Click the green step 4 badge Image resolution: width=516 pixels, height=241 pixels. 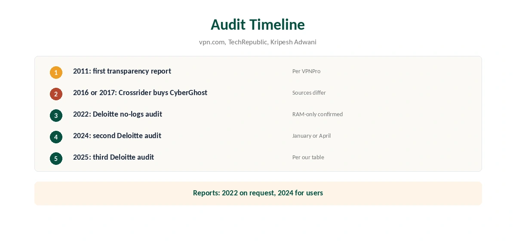pyautogui.click(x=56, y=137)
